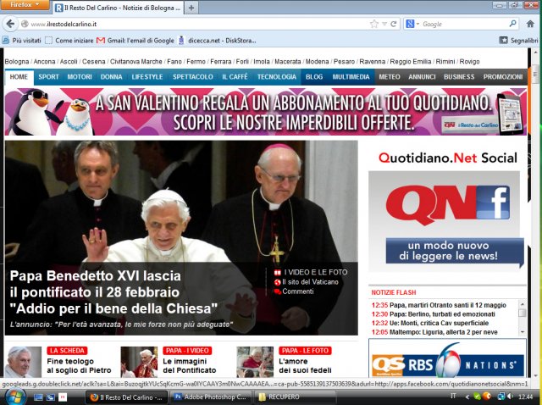Image resolution: width=542 pixels, height=405 pixels.
Task: Open the MOTORI section
Action: [80, 77]
